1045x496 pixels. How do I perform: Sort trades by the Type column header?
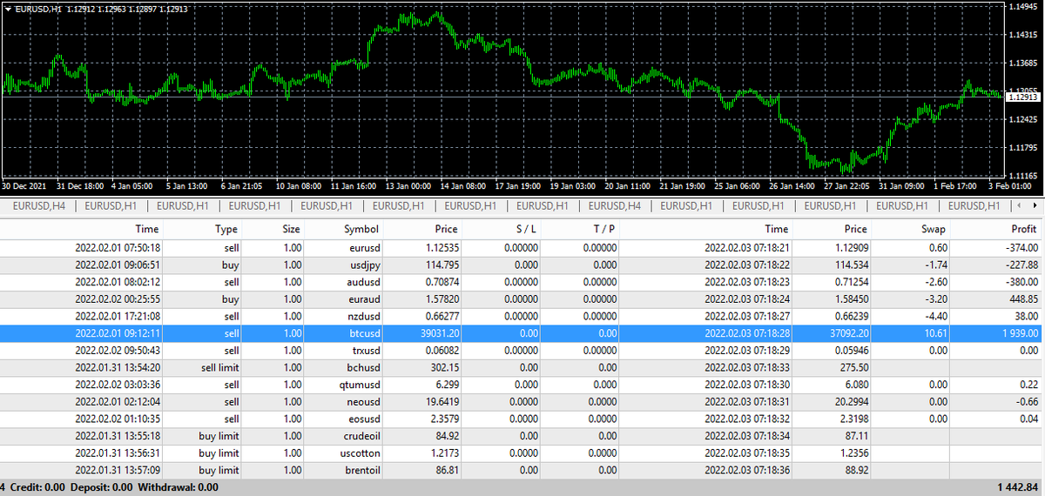pyautogui.click(x=226, y=229)
